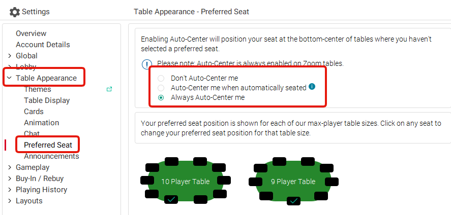Open Account Details page

point(43,45)
